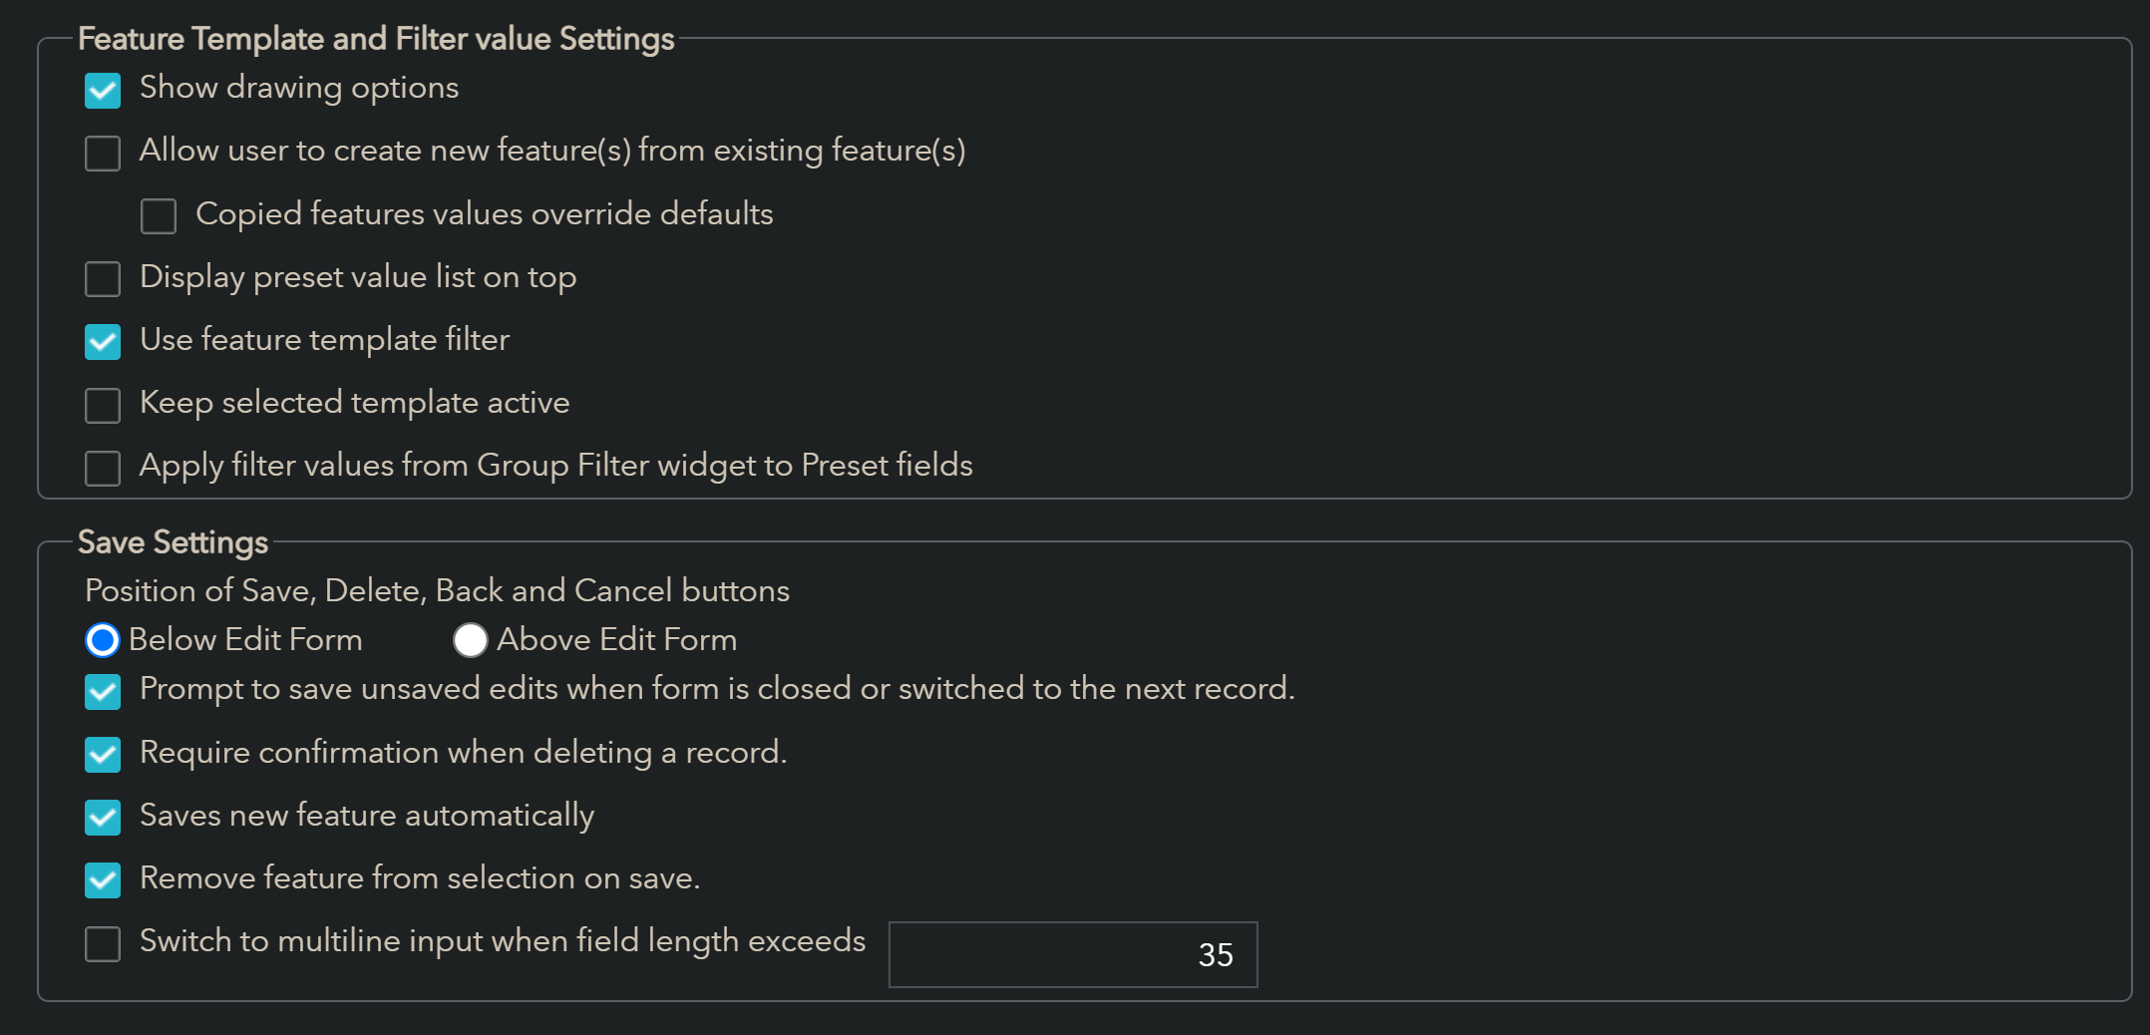The width and height of the screenshot is (2150, 1035).
Task: Disable Use feature template filter
Action: pos(103,342)
